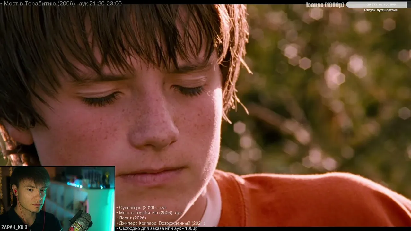Click the "!заказ (1000р)" order label
This screenshot has height=231, width=411.
(325, 5)
